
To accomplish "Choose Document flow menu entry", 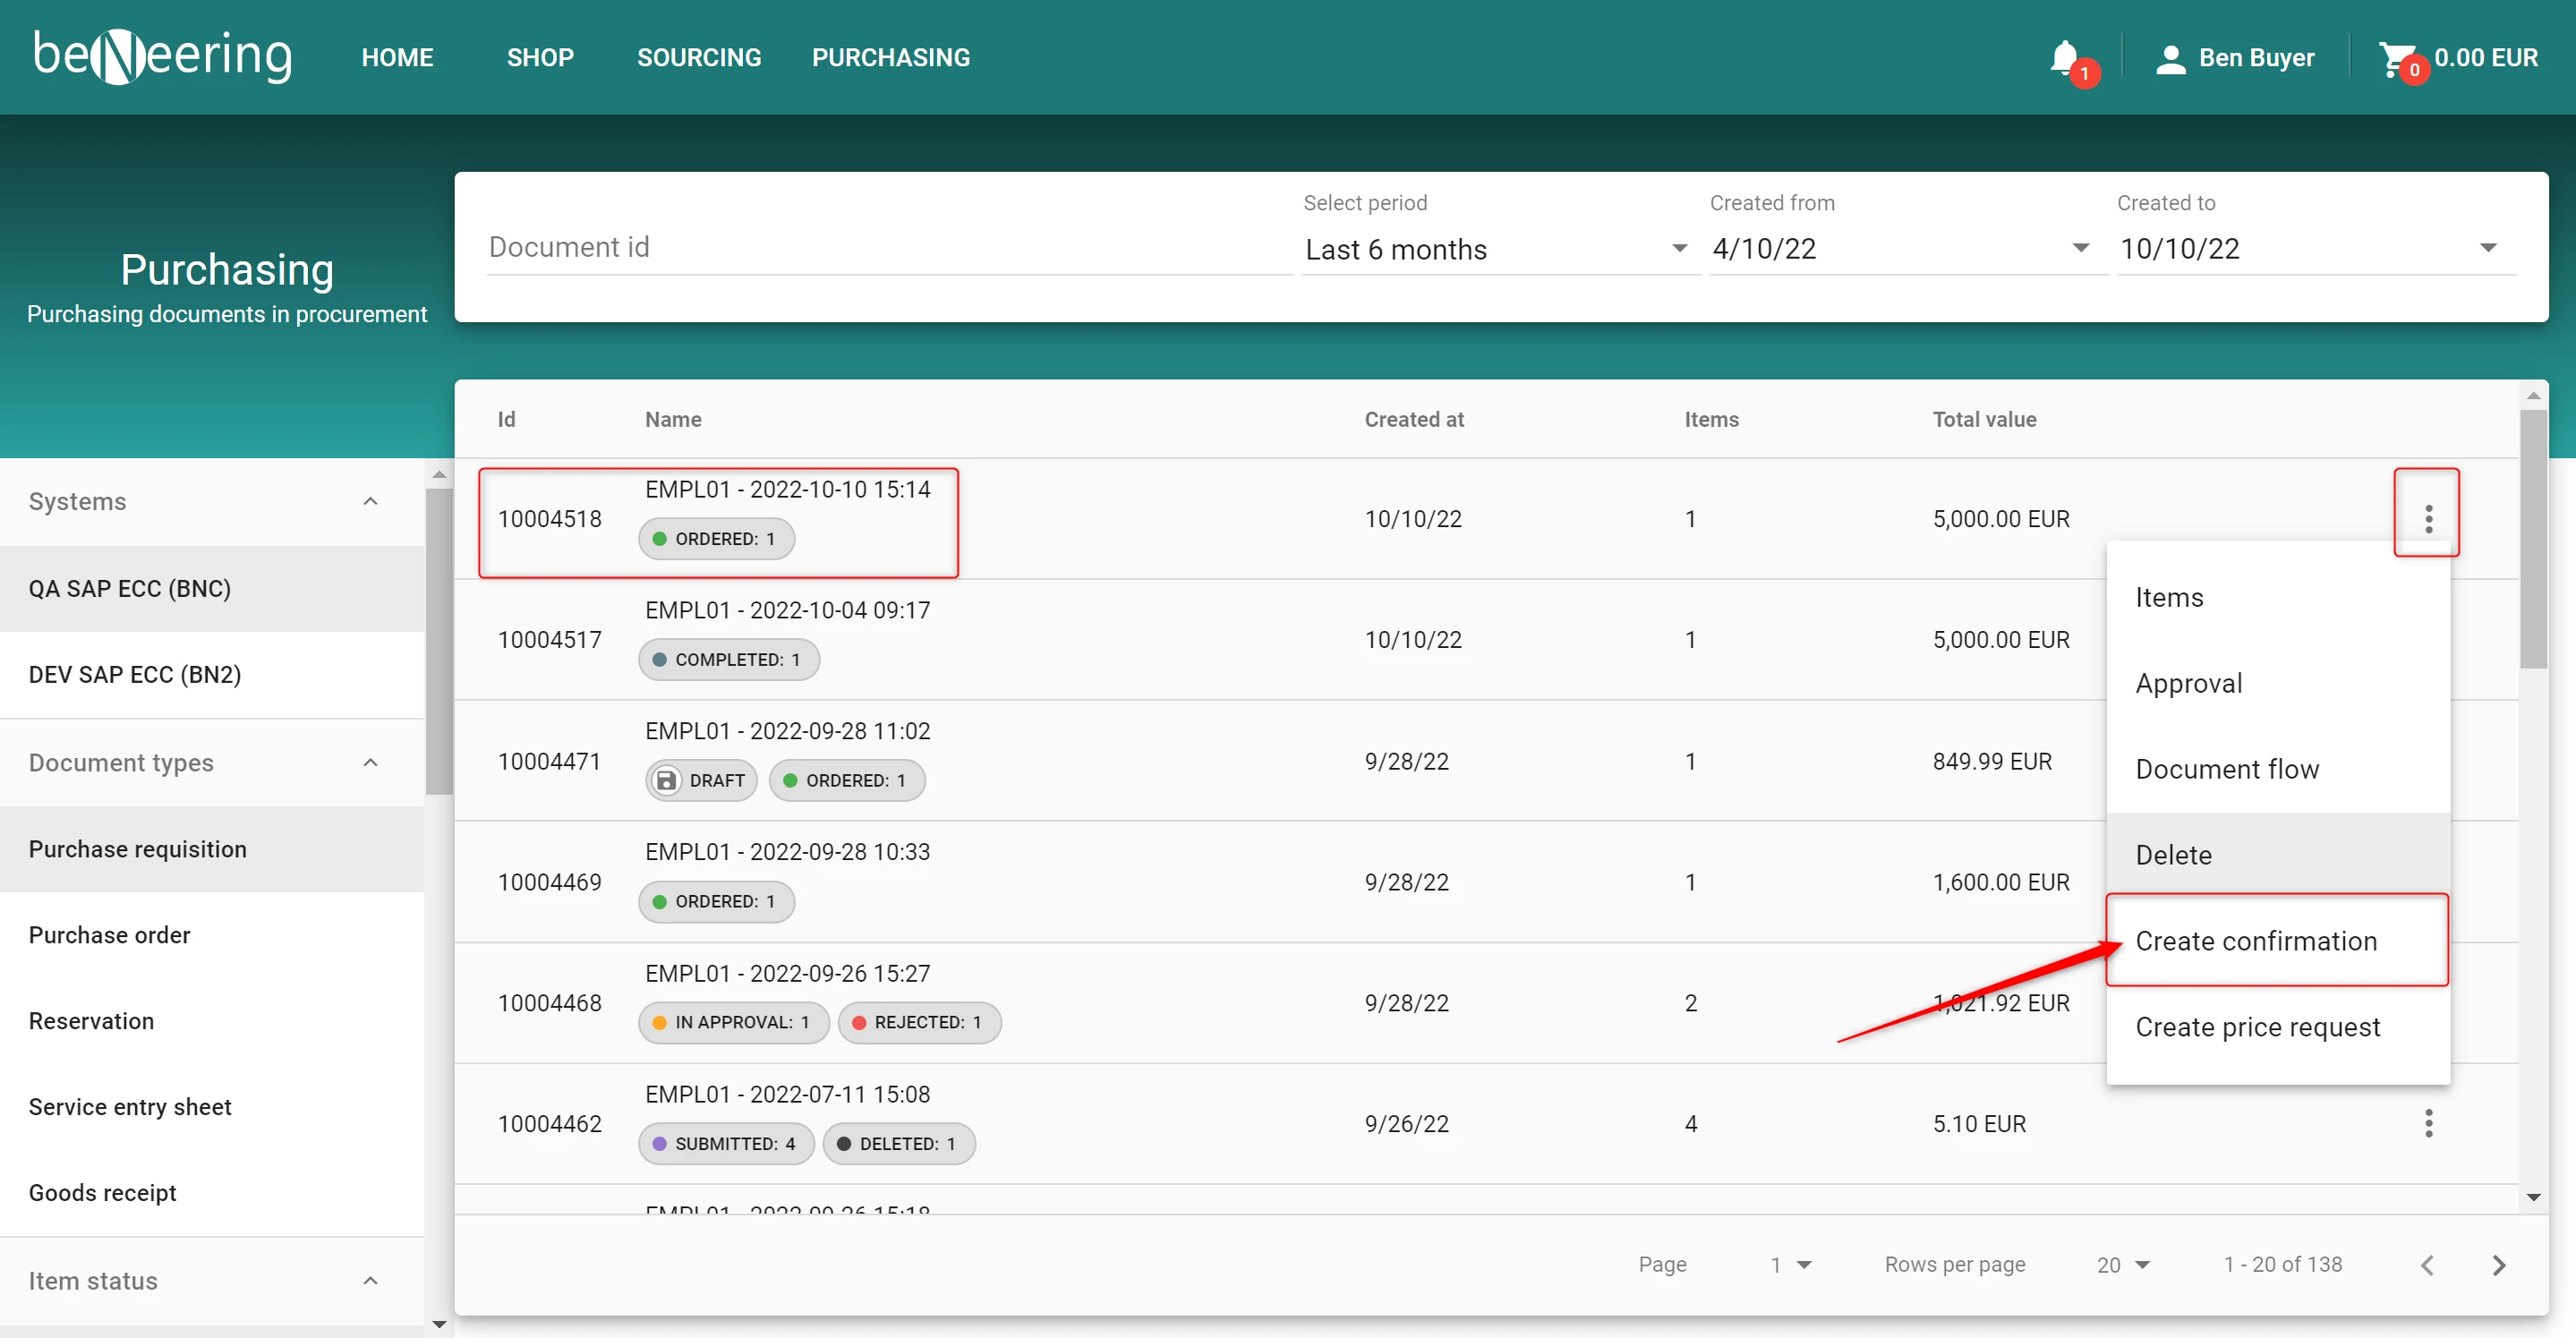I will pyautogui.click(x=2227, y=769).
